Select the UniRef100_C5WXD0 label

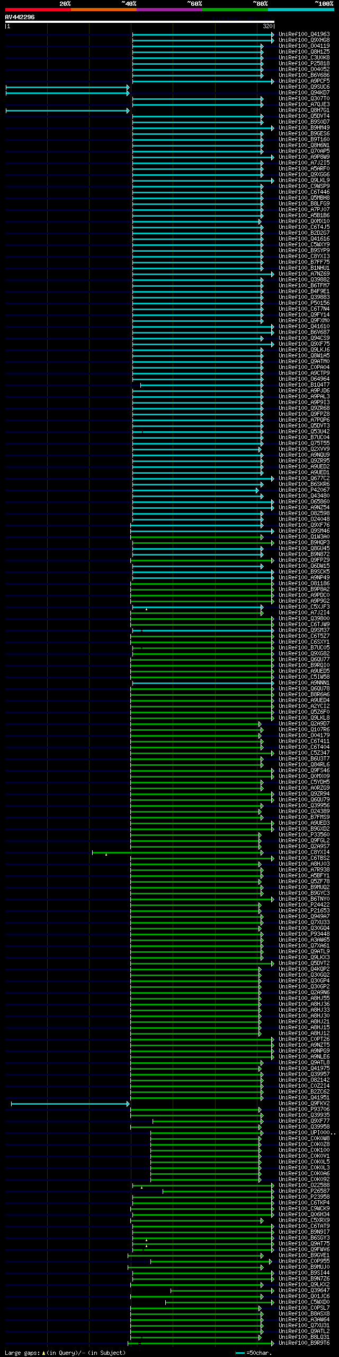pyautogui.click(x=304, y=1302)
